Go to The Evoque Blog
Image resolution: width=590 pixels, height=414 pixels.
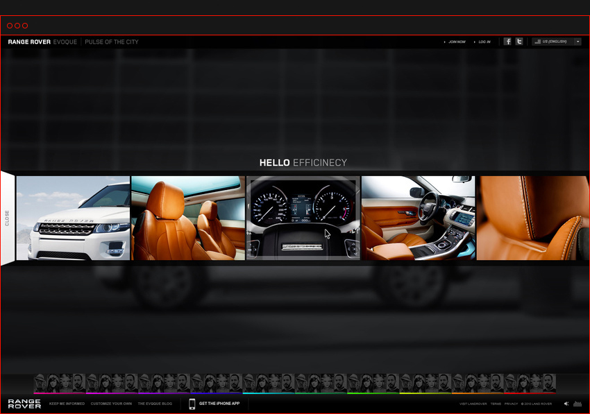click(155, 404)
